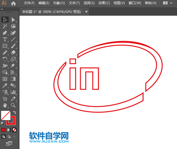Select the Column Graph tool
The image size is (177, 149).
[x=13, y=92]
